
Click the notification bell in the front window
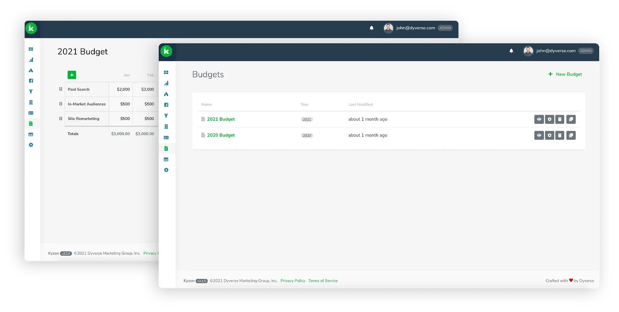[511, 51]
